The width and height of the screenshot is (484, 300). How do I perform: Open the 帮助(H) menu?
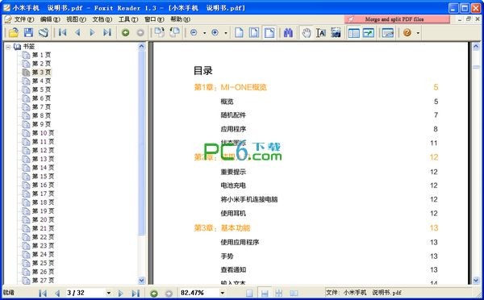tap(180, 19)
